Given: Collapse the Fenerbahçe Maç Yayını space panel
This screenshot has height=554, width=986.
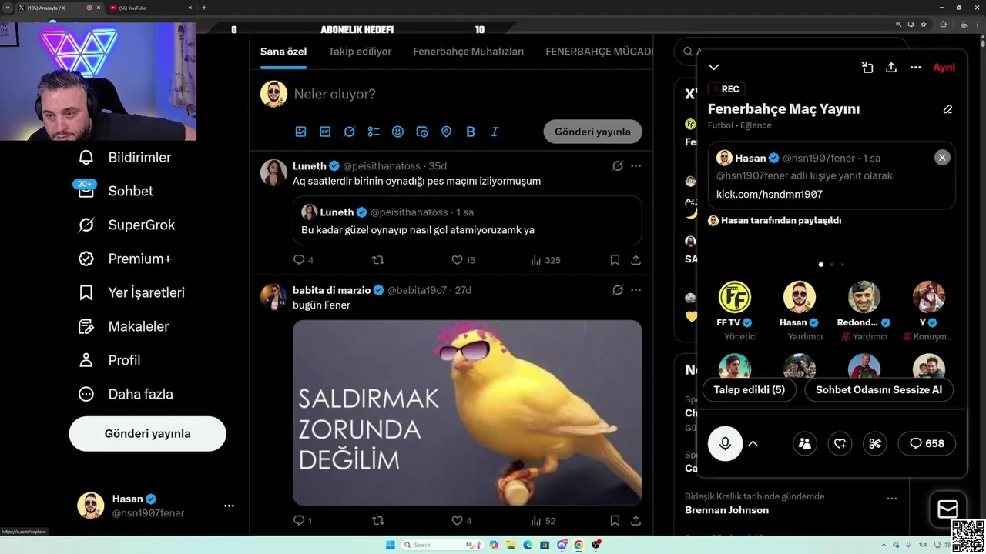Looking at the screenshot, I should pos(714,68).
